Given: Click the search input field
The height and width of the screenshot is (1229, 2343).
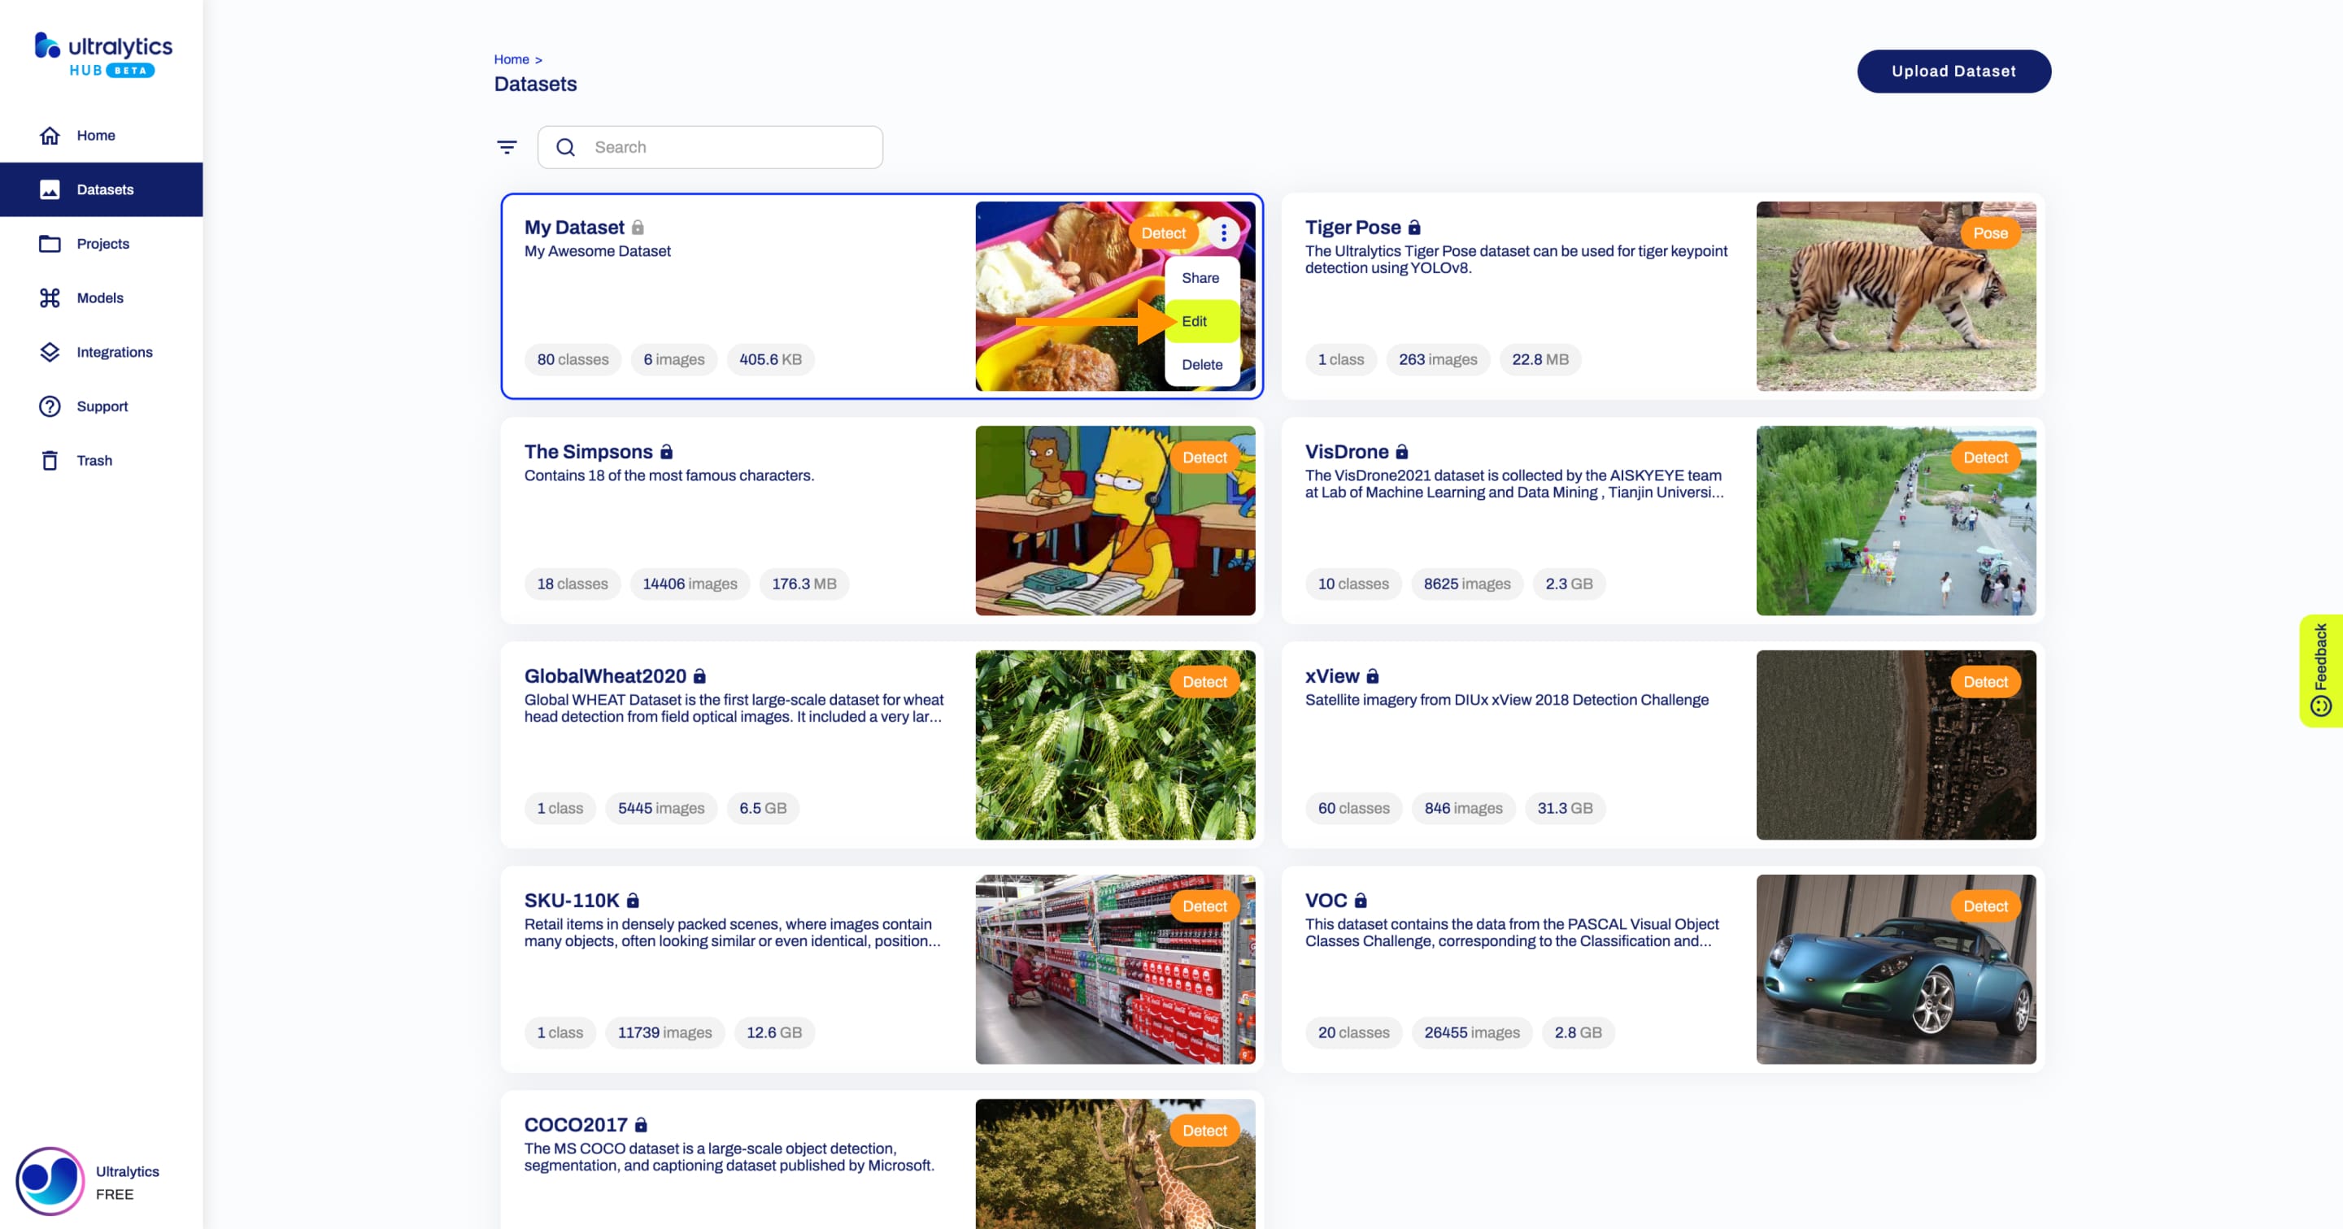Looking at the screenshot, I should tap(714, 145).
